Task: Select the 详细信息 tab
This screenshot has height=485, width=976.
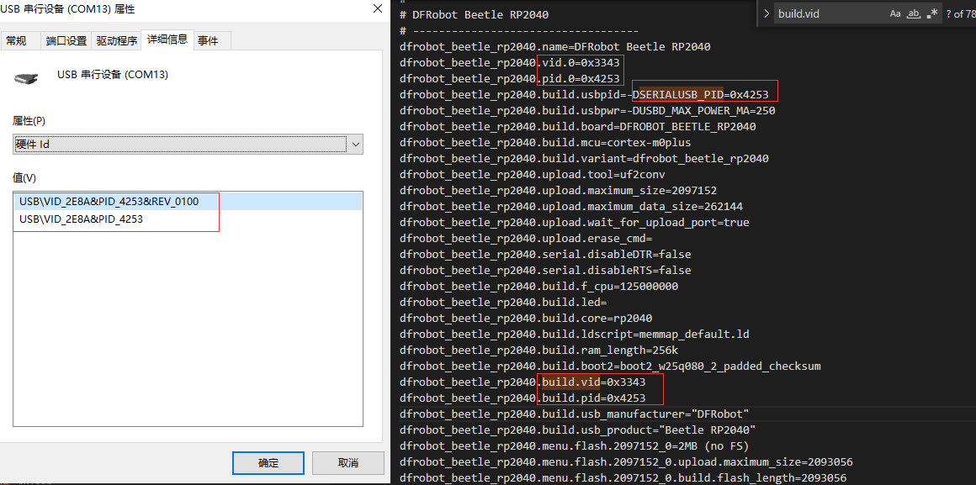Action: pyautogui.click(x=167, y=40)
